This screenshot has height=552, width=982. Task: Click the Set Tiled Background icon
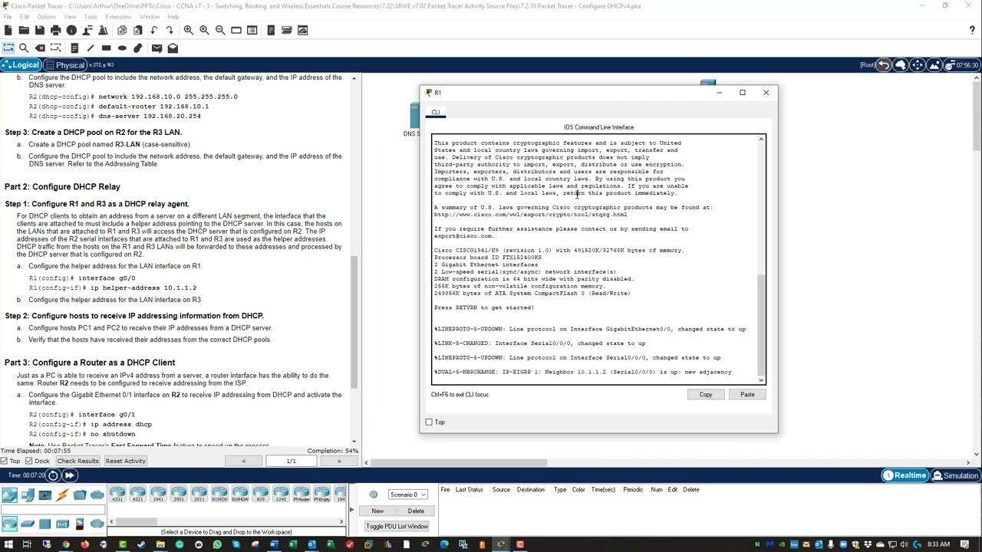tap(934, 65)
